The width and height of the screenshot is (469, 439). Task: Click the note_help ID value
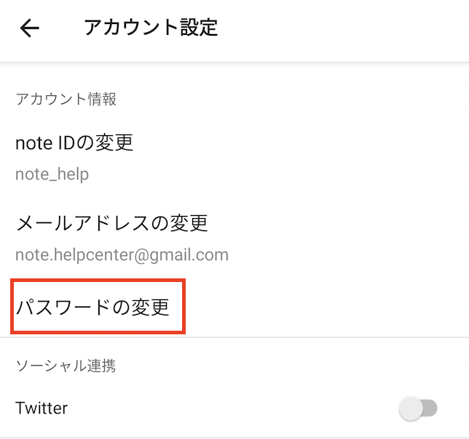tap(52, 174)
